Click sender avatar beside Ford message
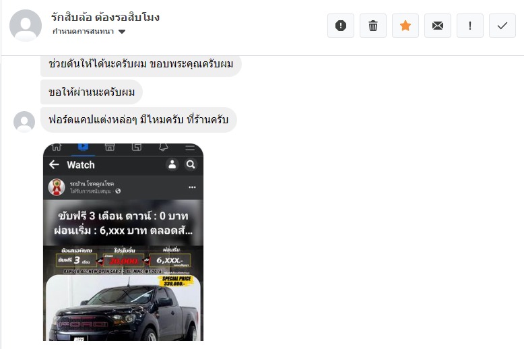 click(x=24, y=122)
